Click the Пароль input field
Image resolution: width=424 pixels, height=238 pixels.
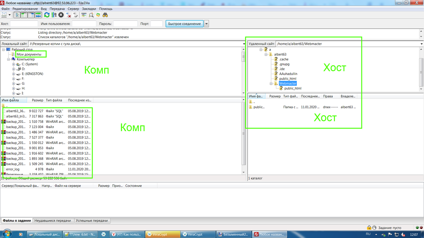click(x=125, y=24)
